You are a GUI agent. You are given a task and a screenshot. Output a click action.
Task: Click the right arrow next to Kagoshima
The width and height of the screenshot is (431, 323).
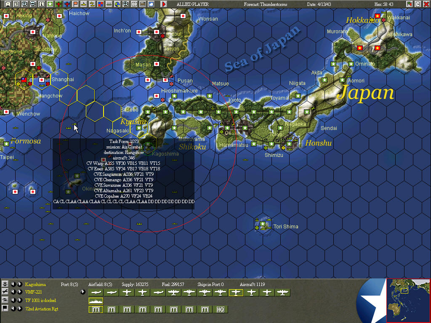pos(20,284)
